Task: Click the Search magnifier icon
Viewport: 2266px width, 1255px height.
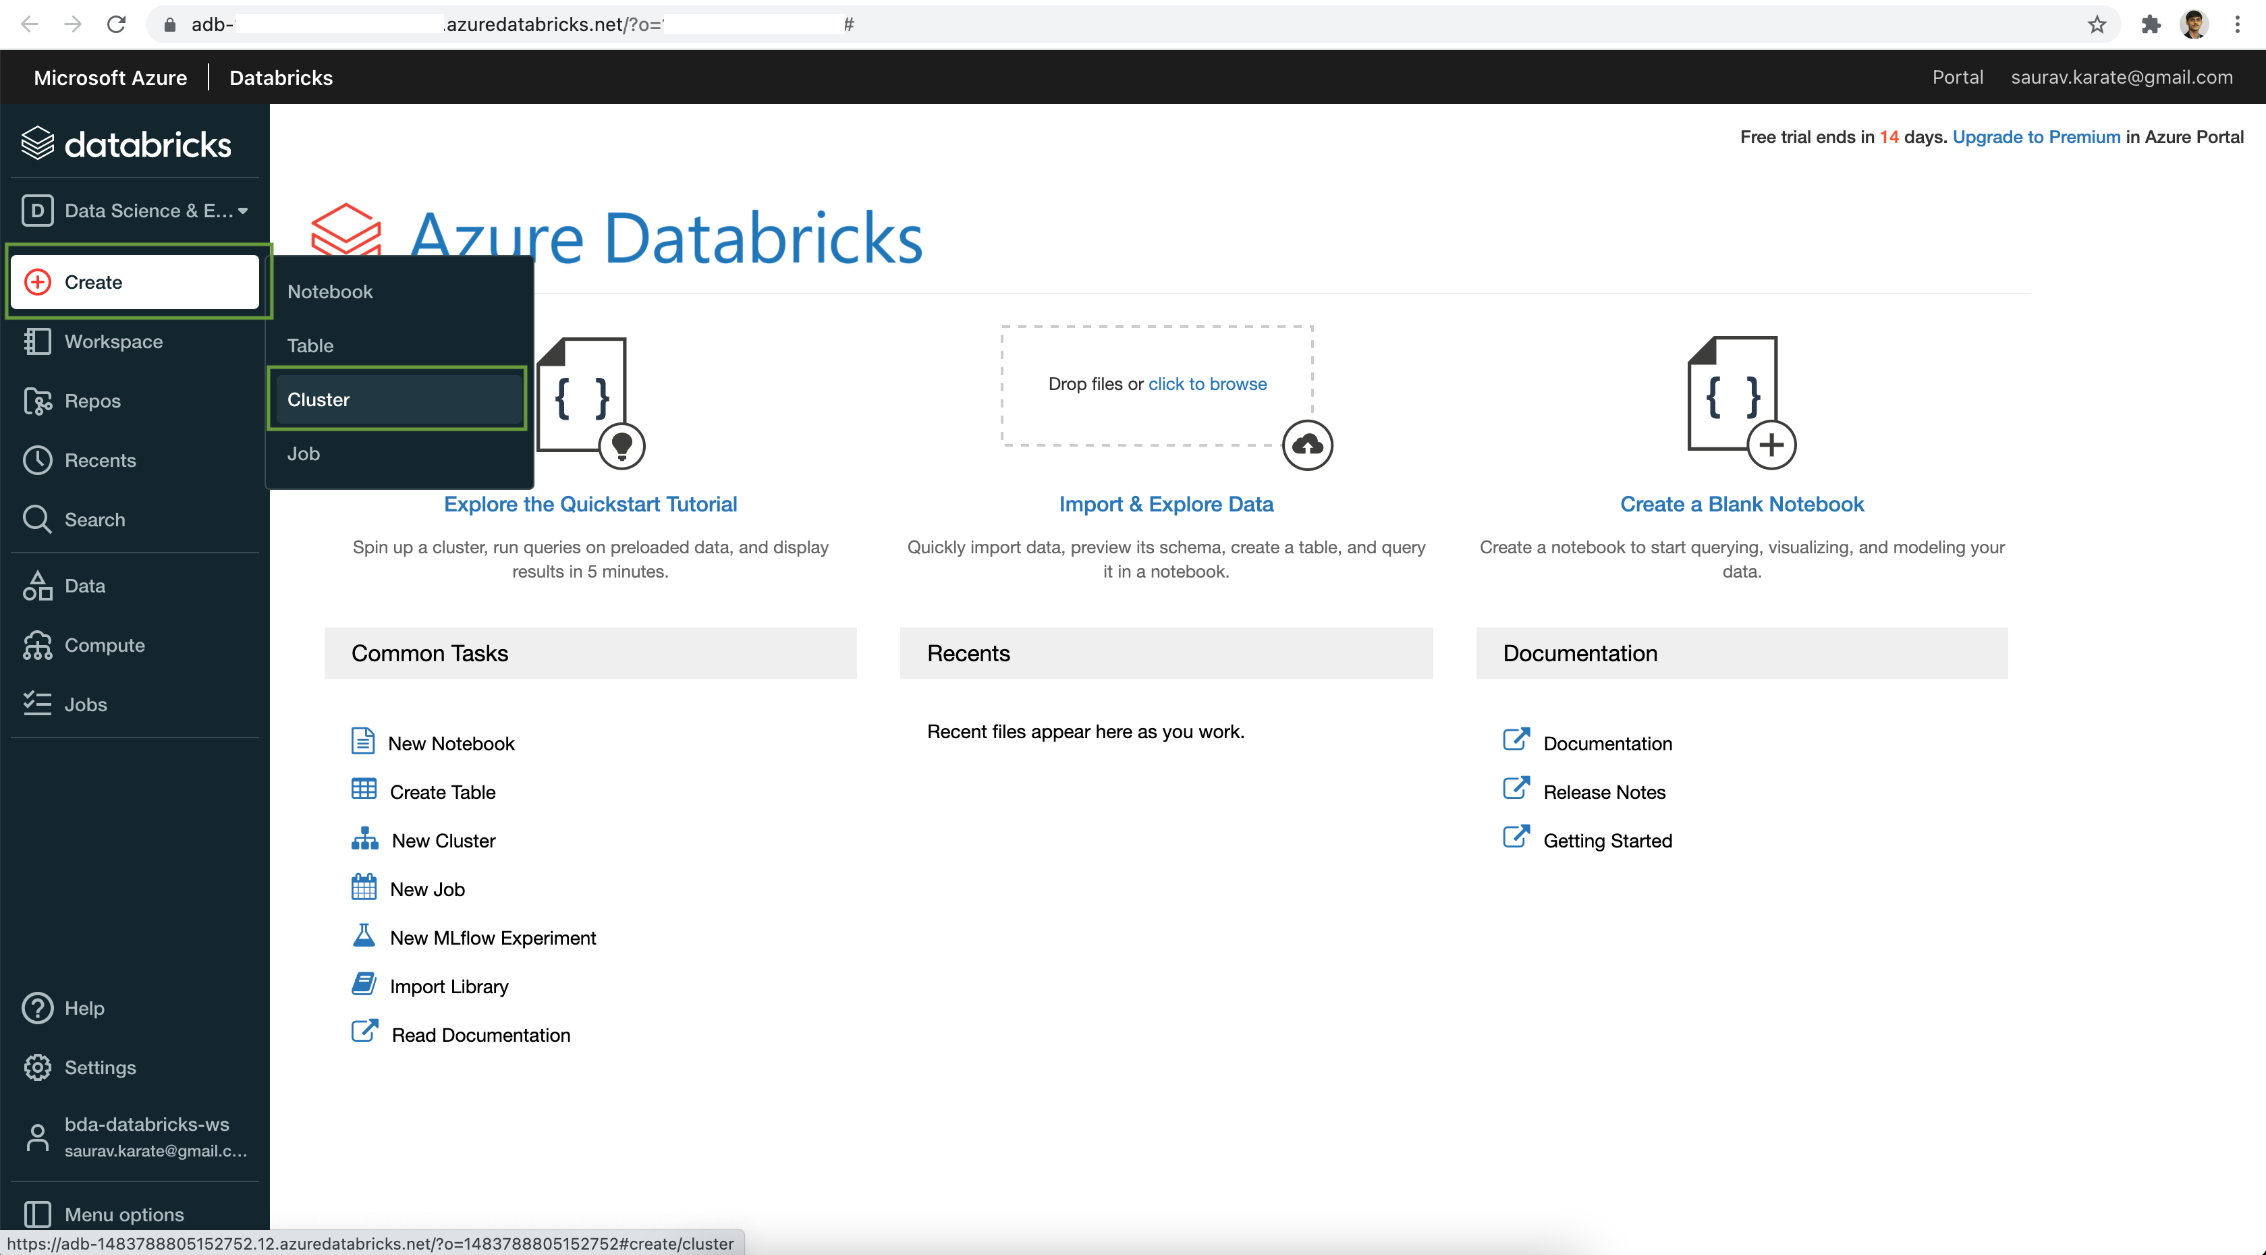Action: pos(37,520)
